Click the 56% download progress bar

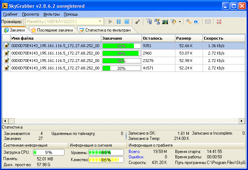pyautogui.click(x=122, y=61)
